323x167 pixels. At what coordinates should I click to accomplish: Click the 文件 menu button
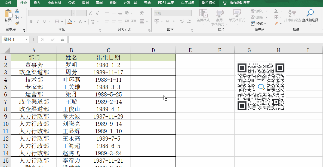pyautogui.click(x=8, y=3)
